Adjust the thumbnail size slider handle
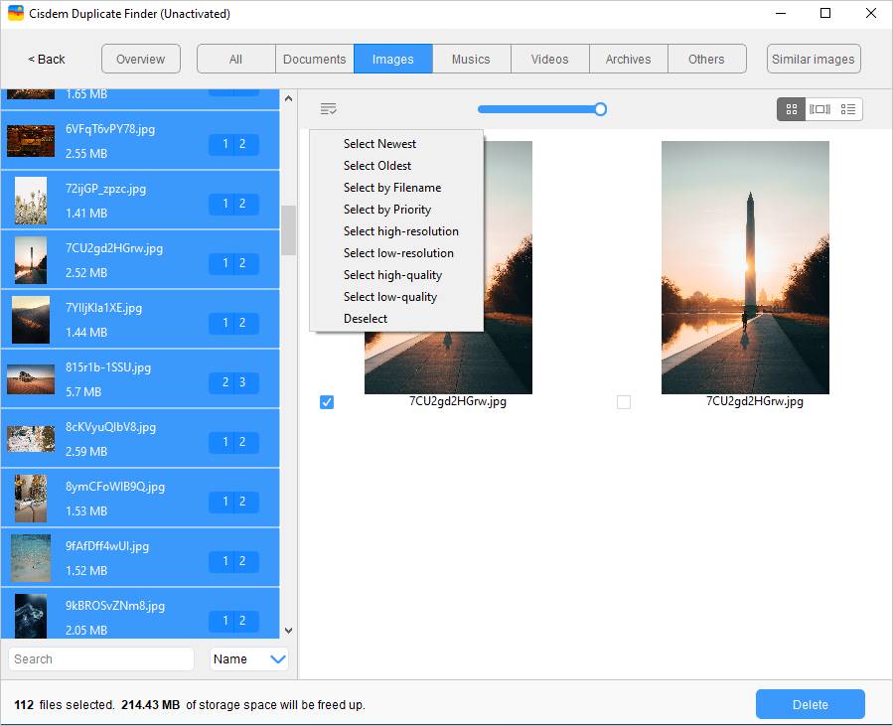This screenshot has width=893, height=726. [x=600, y=109]
